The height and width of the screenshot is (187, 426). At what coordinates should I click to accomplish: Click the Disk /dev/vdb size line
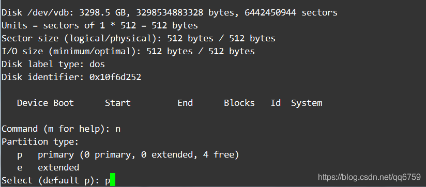click(170, 13)
